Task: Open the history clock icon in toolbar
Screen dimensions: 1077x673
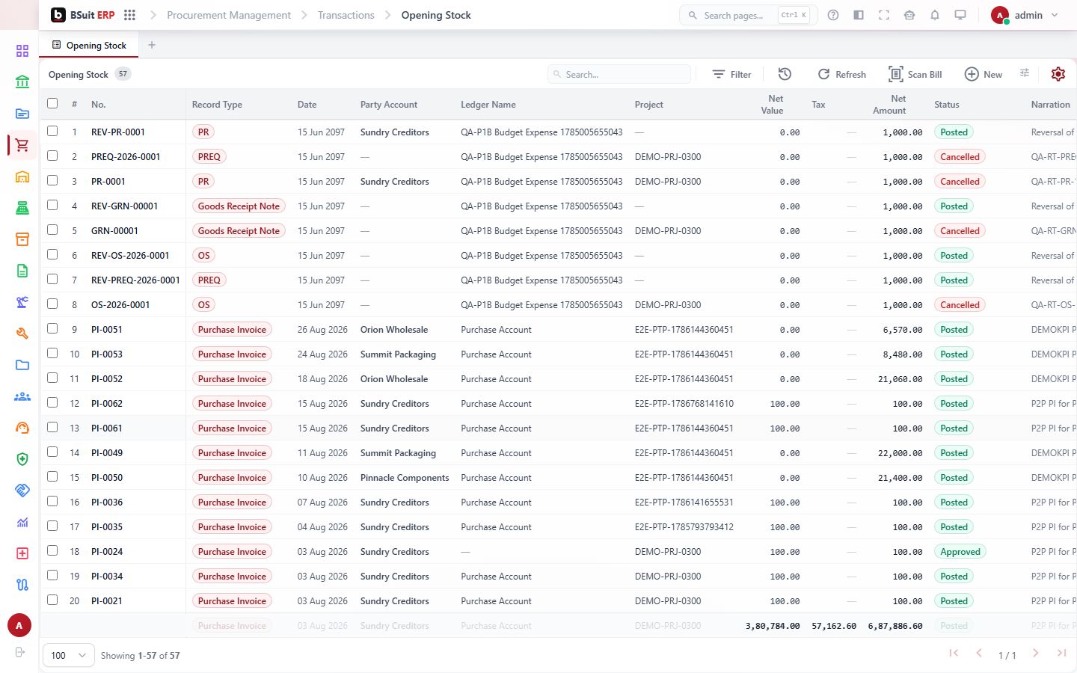Action: pyautogui.click(x=785, y=74)
